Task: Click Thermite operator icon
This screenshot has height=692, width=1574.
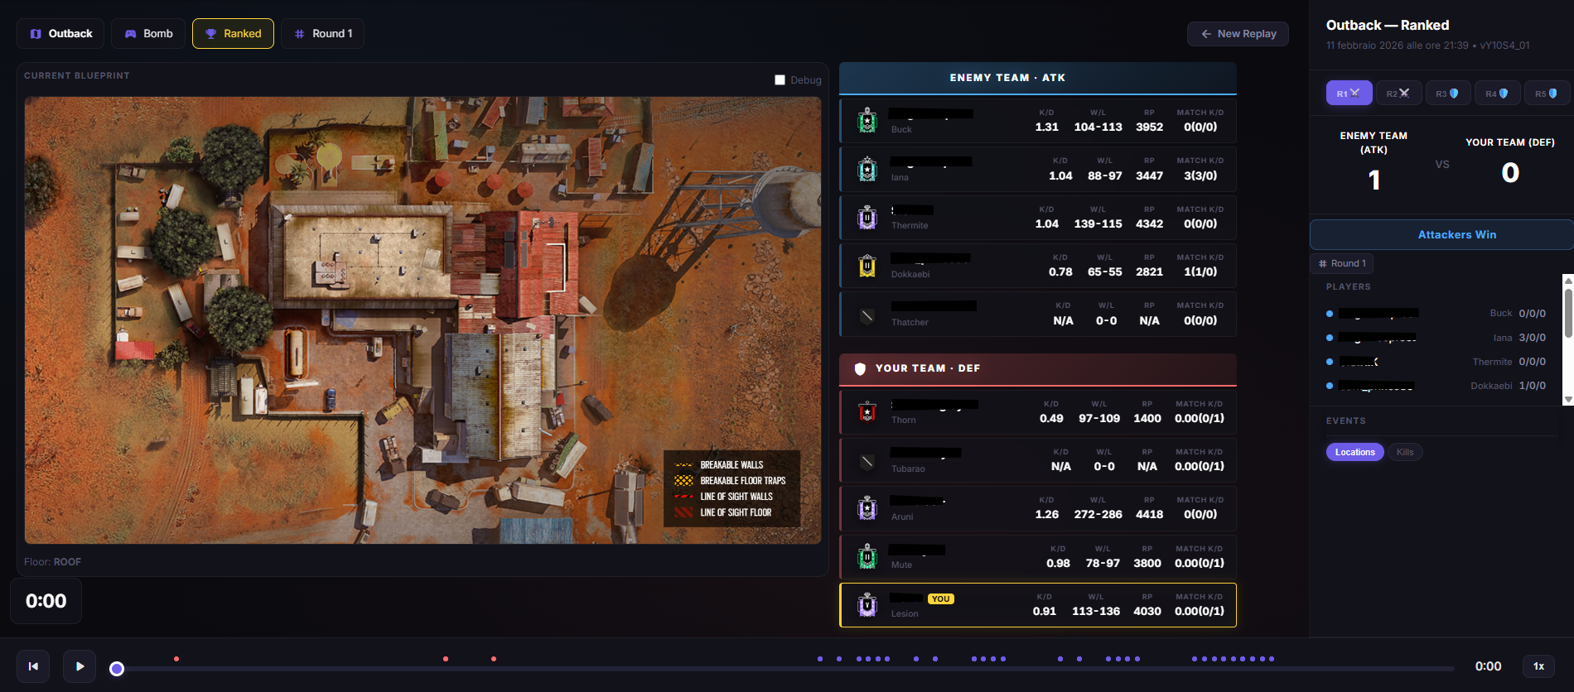Action: click(867, 218)
